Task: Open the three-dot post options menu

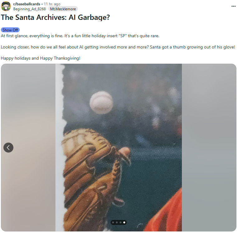Action: (233, 6)
